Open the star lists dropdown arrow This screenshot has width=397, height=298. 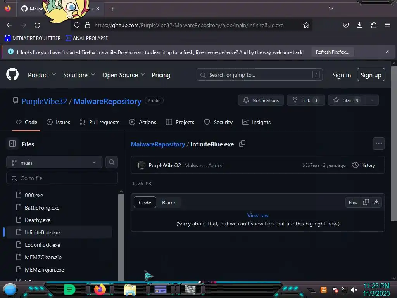(372, 100)
